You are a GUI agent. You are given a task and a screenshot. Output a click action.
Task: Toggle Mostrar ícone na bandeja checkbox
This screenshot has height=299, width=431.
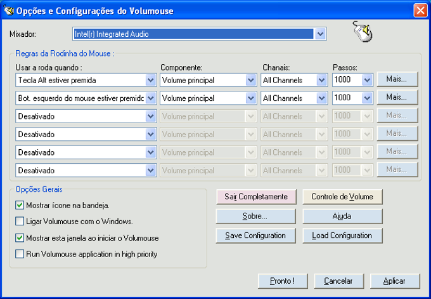20,206
